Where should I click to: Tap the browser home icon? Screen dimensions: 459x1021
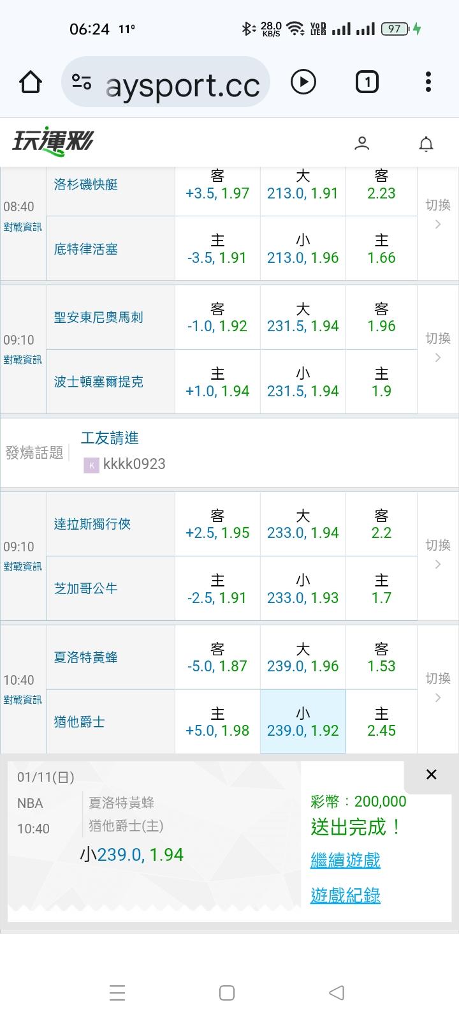(x=31, y=82)
